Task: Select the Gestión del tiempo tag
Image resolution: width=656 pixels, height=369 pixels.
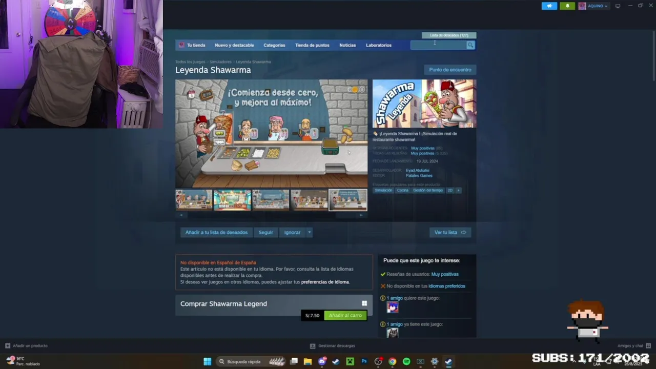Action: (428, 190)
